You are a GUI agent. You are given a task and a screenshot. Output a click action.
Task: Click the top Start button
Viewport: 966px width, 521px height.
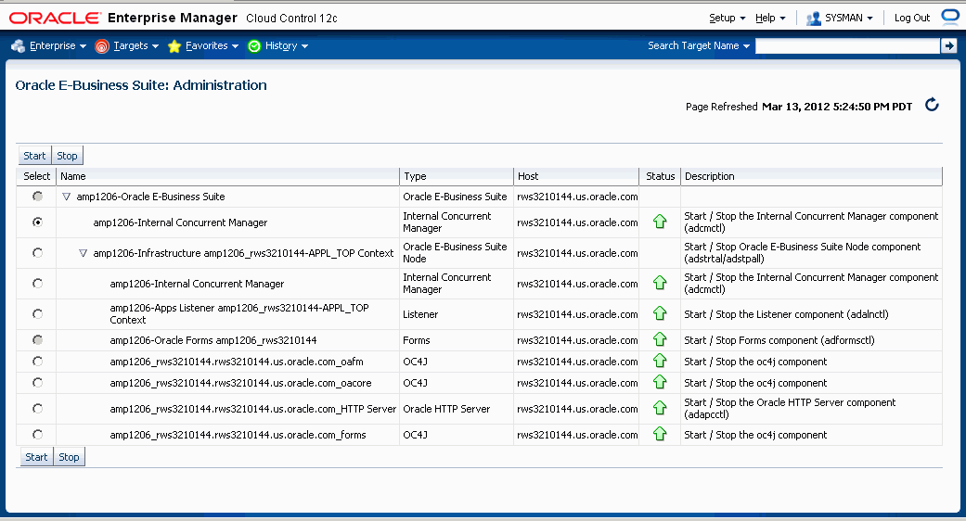coord(34,156)
